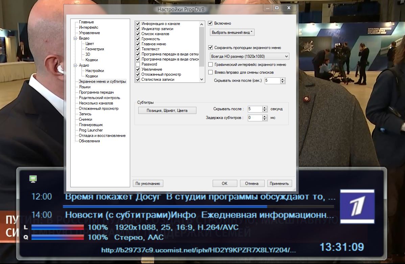This screenshot has height=264, width=405.
Task: Click the scroll-up arrow of the OSD items list
Action: pyautogui.click(x=202, y=24)
